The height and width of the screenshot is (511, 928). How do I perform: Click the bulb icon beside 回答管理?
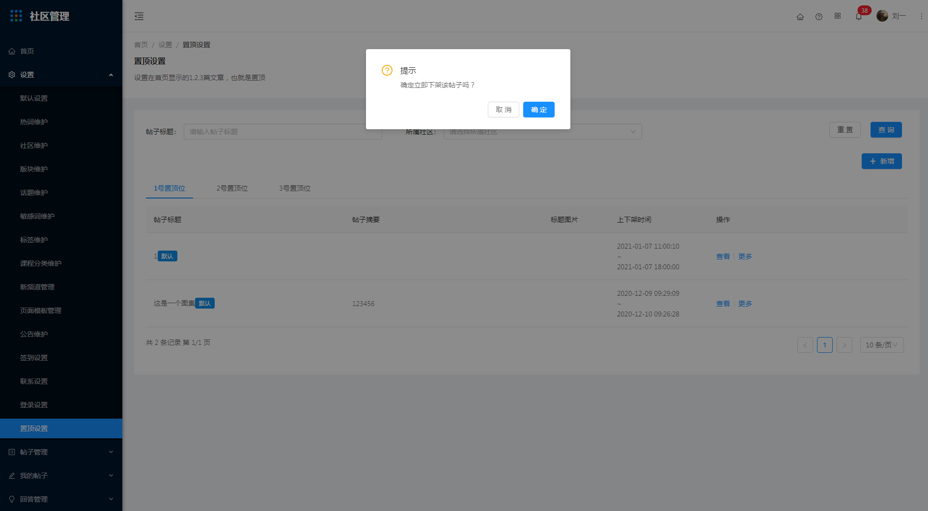tap(12, 499)
